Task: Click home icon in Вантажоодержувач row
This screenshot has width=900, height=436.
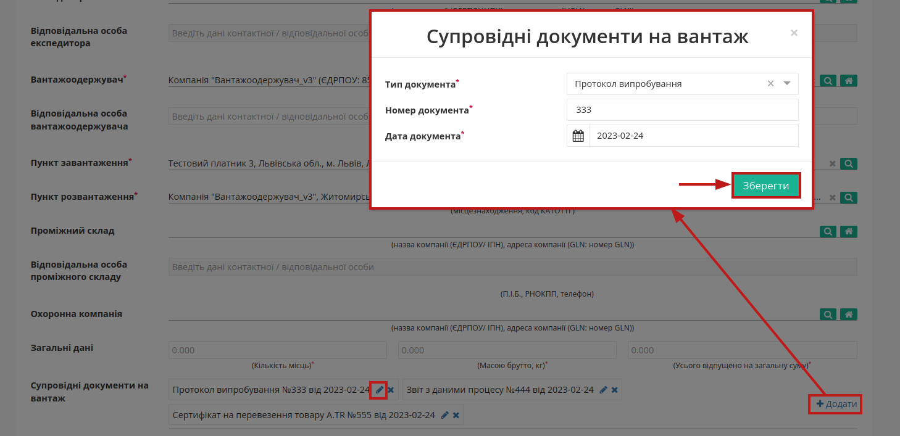Action: [x=849, y=81]
